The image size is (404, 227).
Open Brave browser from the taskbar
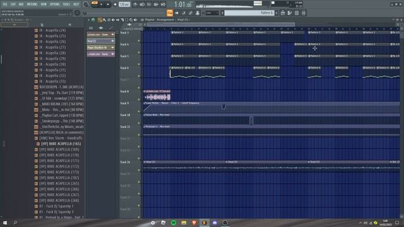coord(194,223)
